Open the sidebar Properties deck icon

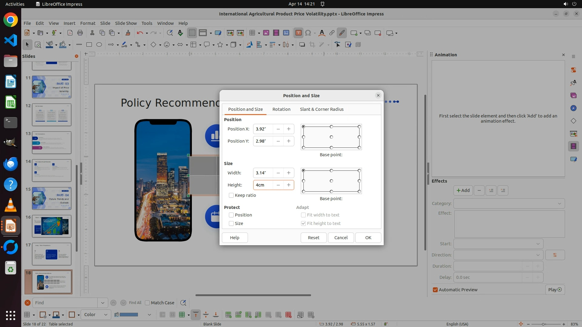point(573,70)
